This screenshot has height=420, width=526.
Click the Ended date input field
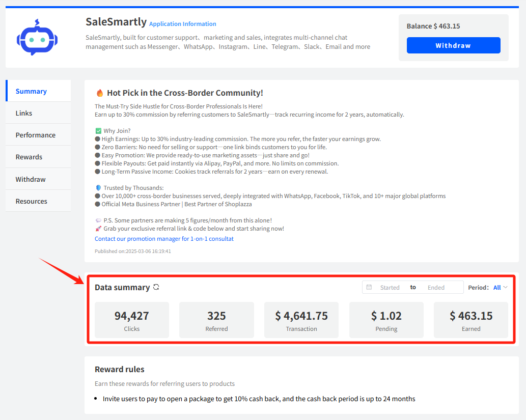(x=436, y=288)
